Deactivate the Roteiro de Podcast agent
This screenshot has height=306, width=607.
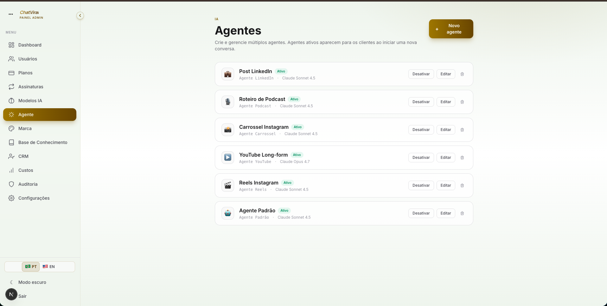click(x=421, y=102)
